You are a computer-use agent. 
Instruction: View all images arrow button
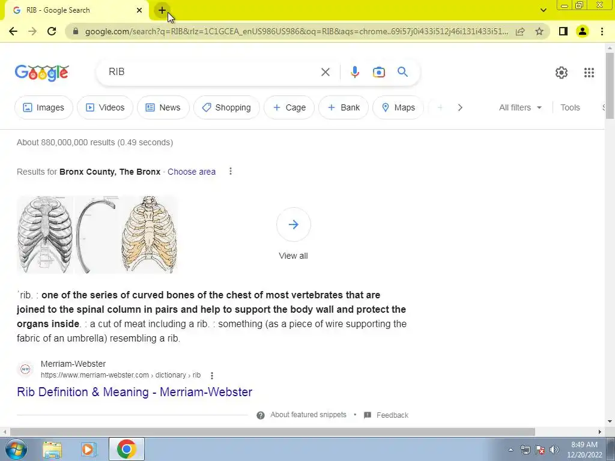tap(293, 224)
